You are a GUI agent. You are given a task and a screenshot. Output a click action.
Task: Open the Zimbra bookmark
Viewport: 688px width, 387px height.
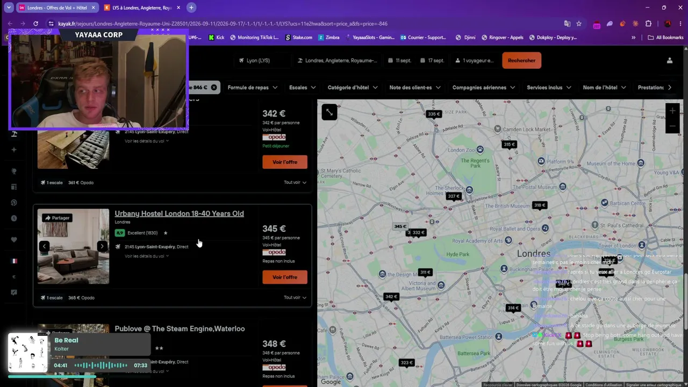click(328, 38)
